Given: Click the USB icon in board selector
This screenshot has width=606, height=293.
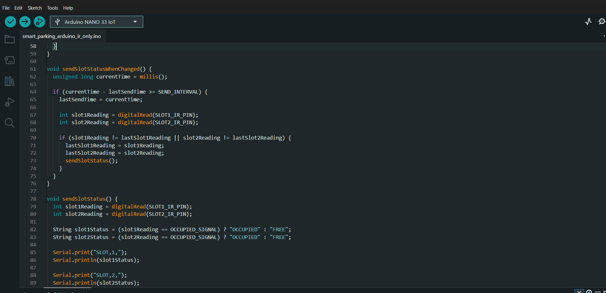Looking at the screenshot, I should 57,22.
